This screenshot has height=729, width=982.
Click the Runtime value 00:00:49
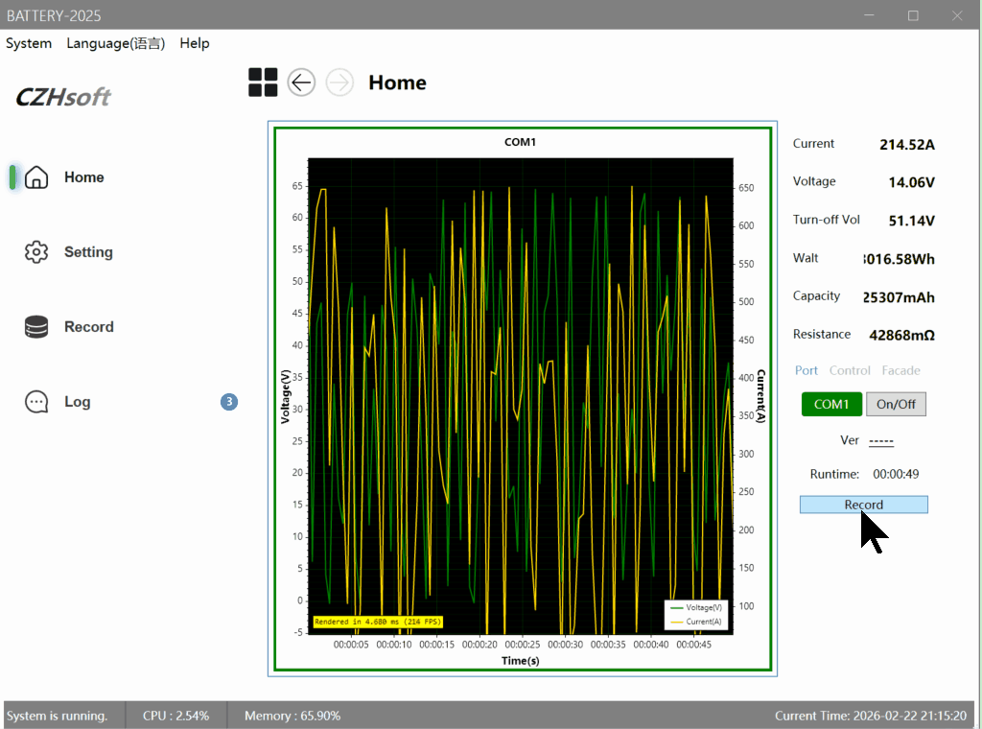(896, 474)
